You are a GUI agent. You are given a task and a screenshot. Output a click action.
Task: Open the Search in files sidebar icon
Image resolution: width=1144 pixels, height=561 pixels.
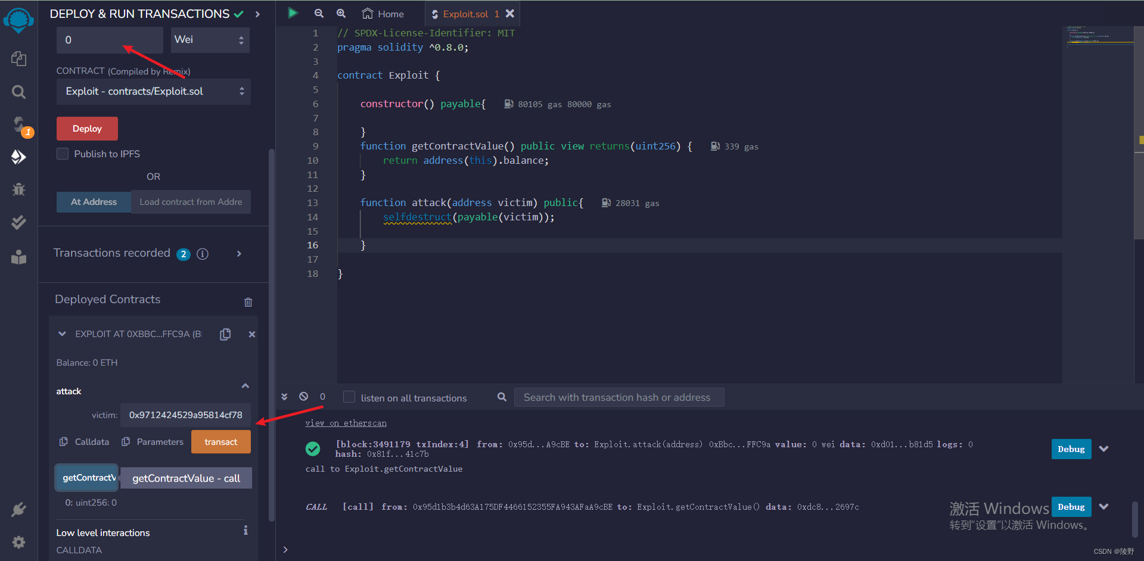(x=18, y=92)
